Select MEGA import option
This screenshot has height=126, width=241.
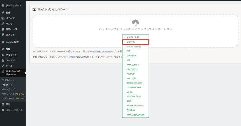click(129, 92)
